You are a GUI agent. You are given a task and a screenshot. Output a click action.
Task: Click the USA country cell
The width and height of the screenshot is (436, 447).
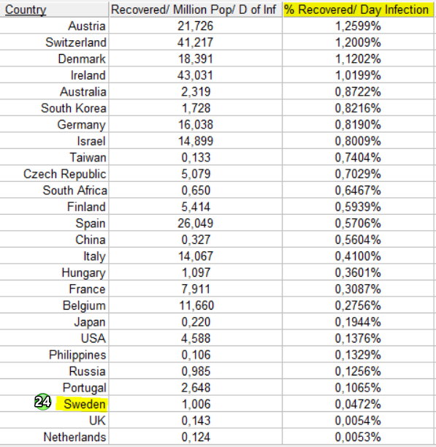click(x=54, y=338)
